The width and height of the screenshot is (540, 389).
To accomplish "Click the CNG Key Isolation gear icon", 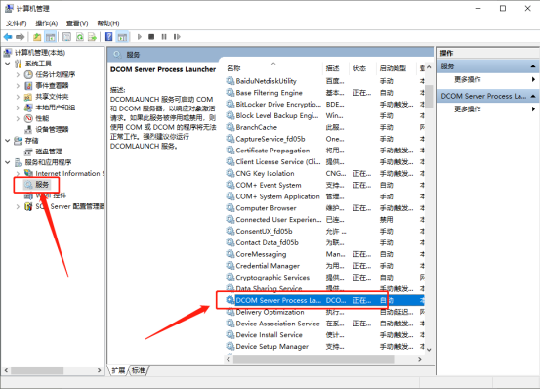I will (x=229, y=173).
